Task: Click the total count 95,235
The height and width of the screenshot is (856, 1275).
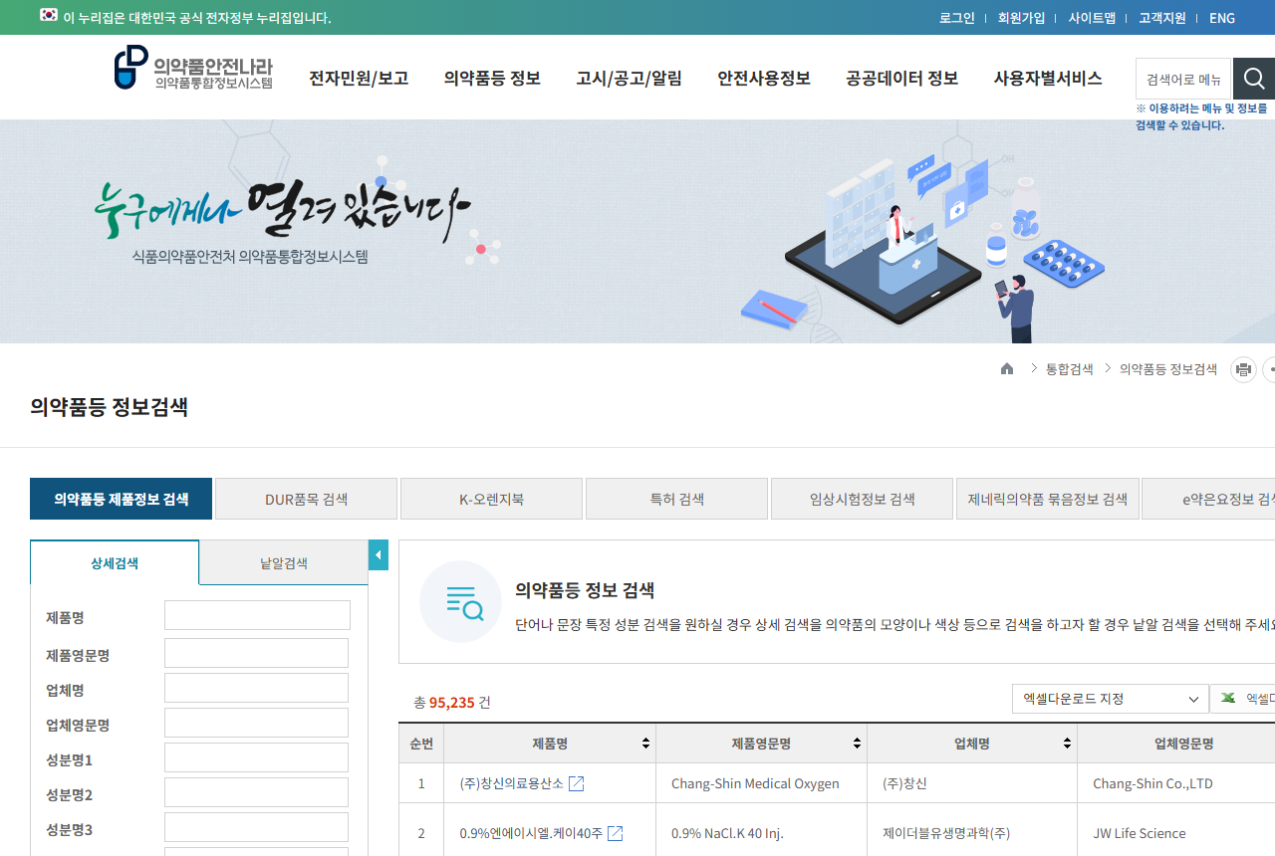Action: (x=452, y=703)
